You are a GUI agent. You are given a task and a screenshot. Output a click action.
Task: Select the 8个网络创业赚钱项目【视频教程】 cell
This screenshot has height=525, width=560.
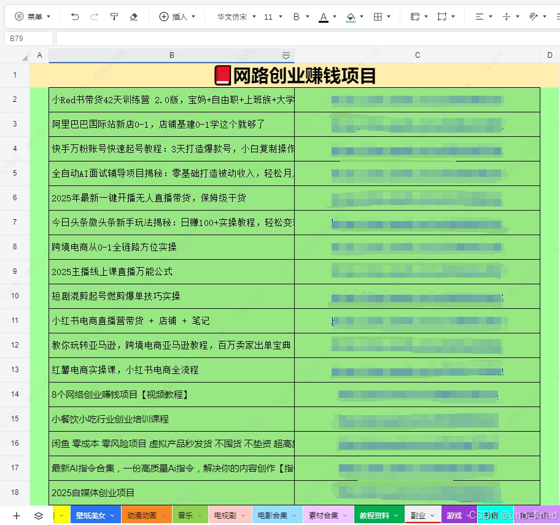172,395
